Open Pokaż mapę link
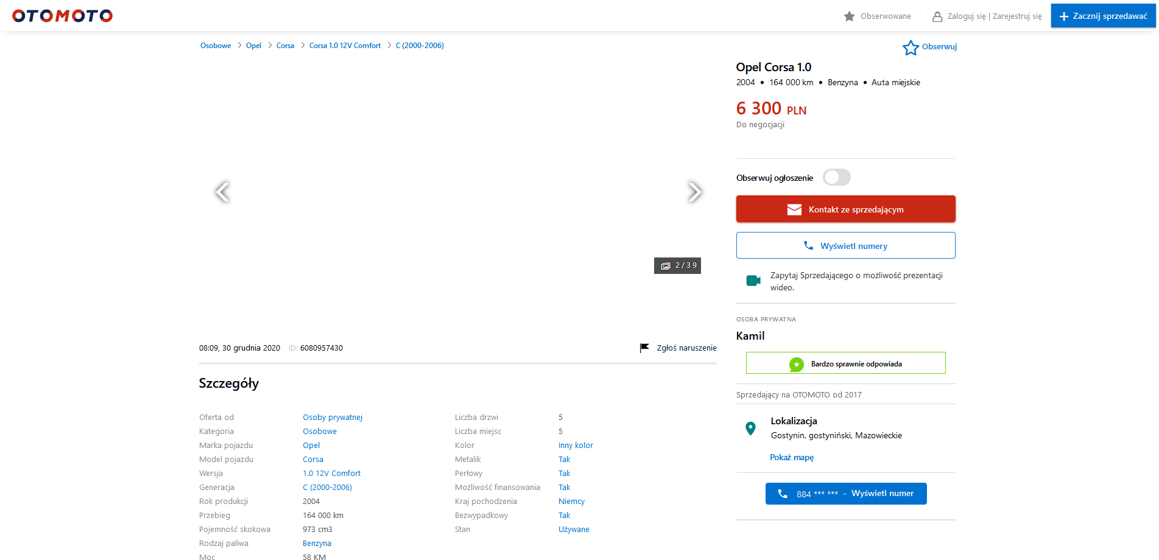The image size is (1159, 560). coord(791,457)
